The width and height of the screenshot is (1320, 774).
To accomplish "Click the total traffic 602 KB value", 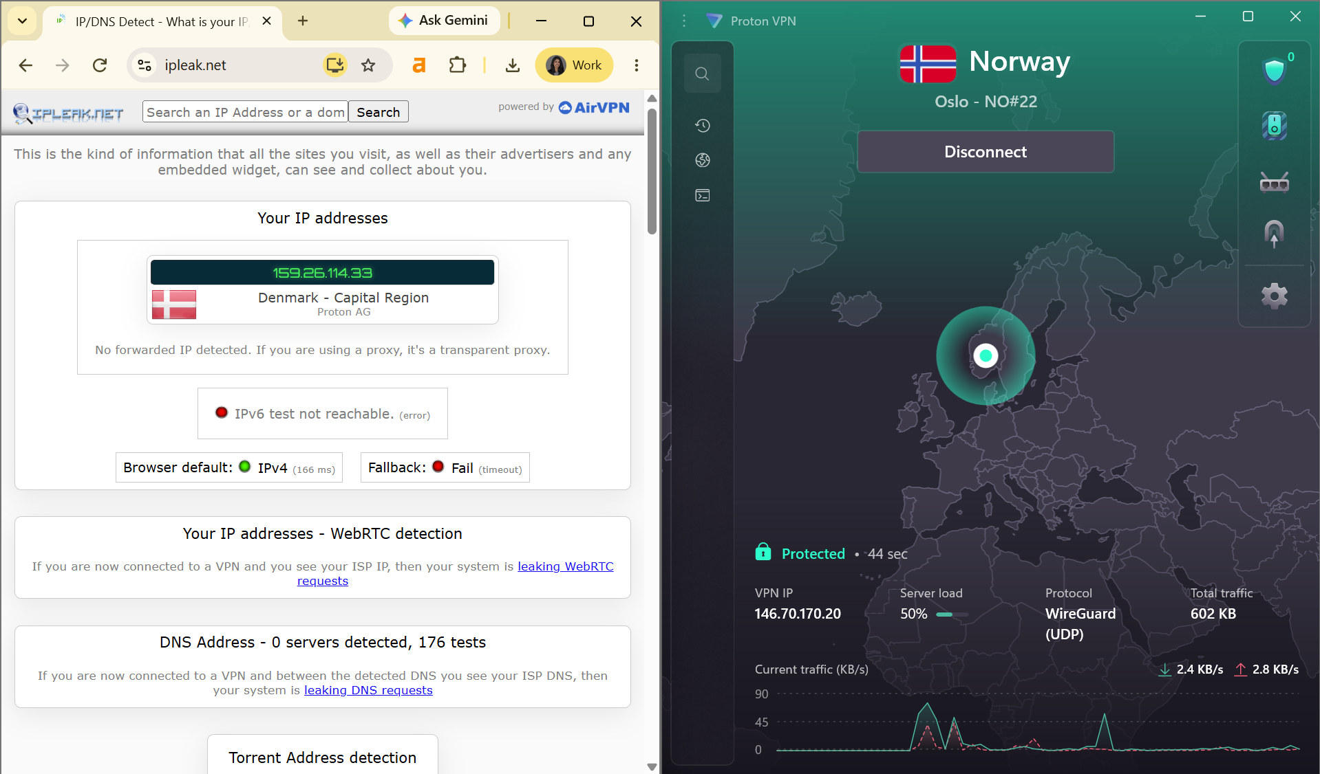I will [1213, 614].
